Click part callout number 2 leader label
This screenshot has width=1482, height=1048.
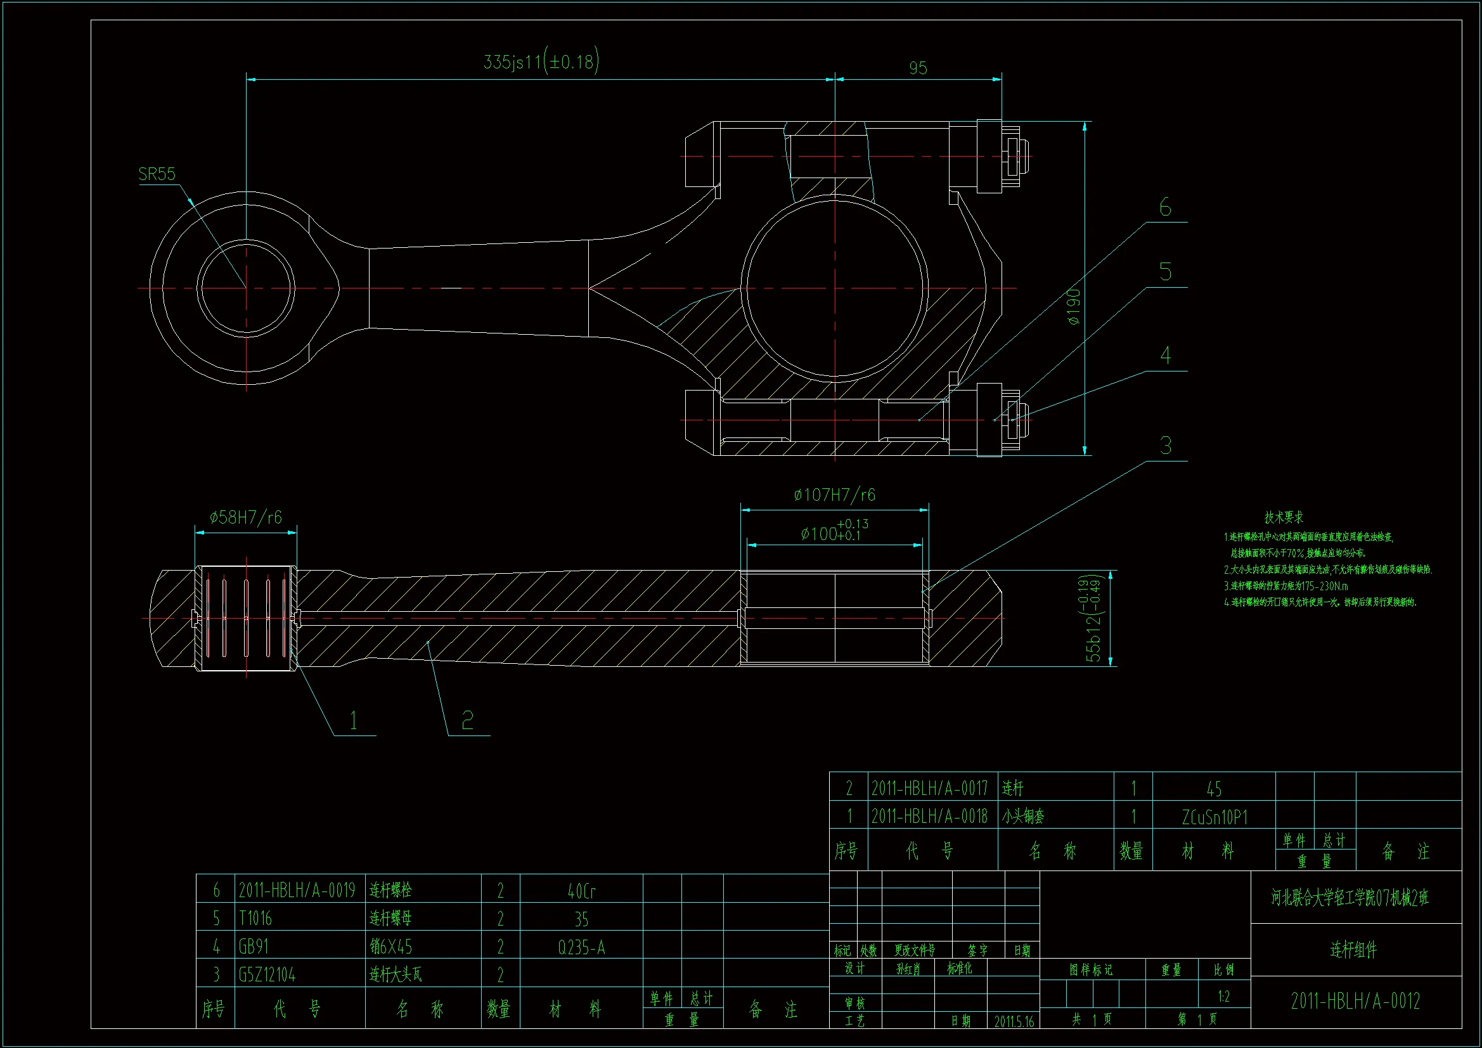pyautogui.click(x=467, y=721)
